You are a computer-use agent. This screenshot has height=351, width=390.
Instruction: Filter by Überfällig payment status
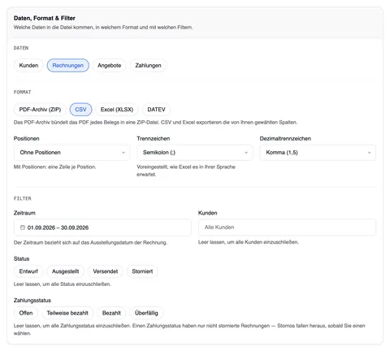tap(146, 313)
